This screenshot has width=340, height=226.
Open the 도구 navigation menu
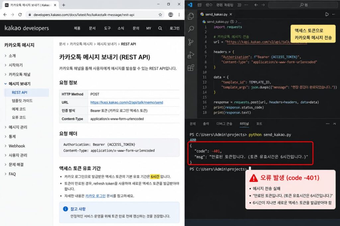tap(107, 28)
